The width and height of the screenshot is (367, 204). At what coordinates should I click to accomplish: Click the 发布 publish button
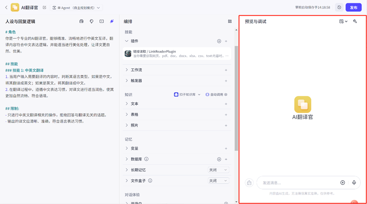click(x=353, y=8)
